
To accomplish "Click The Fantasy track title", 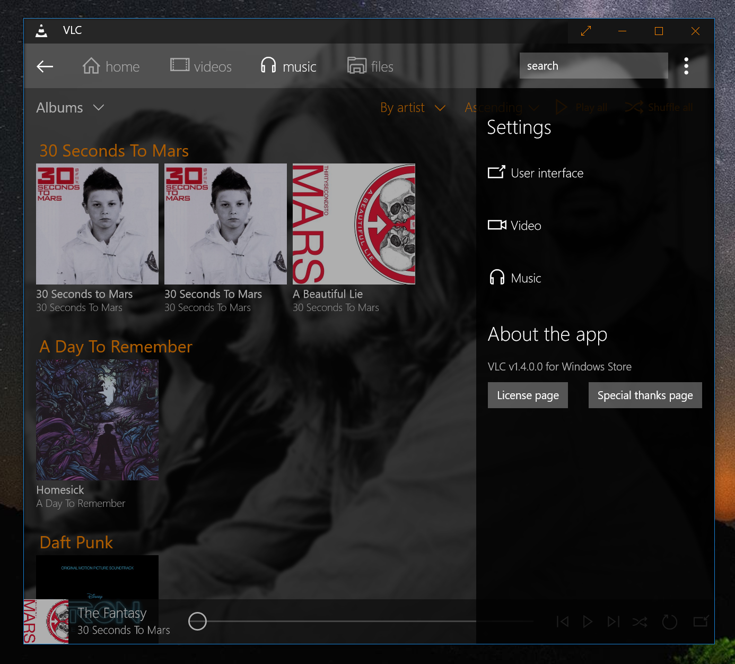I will [112, 613].
